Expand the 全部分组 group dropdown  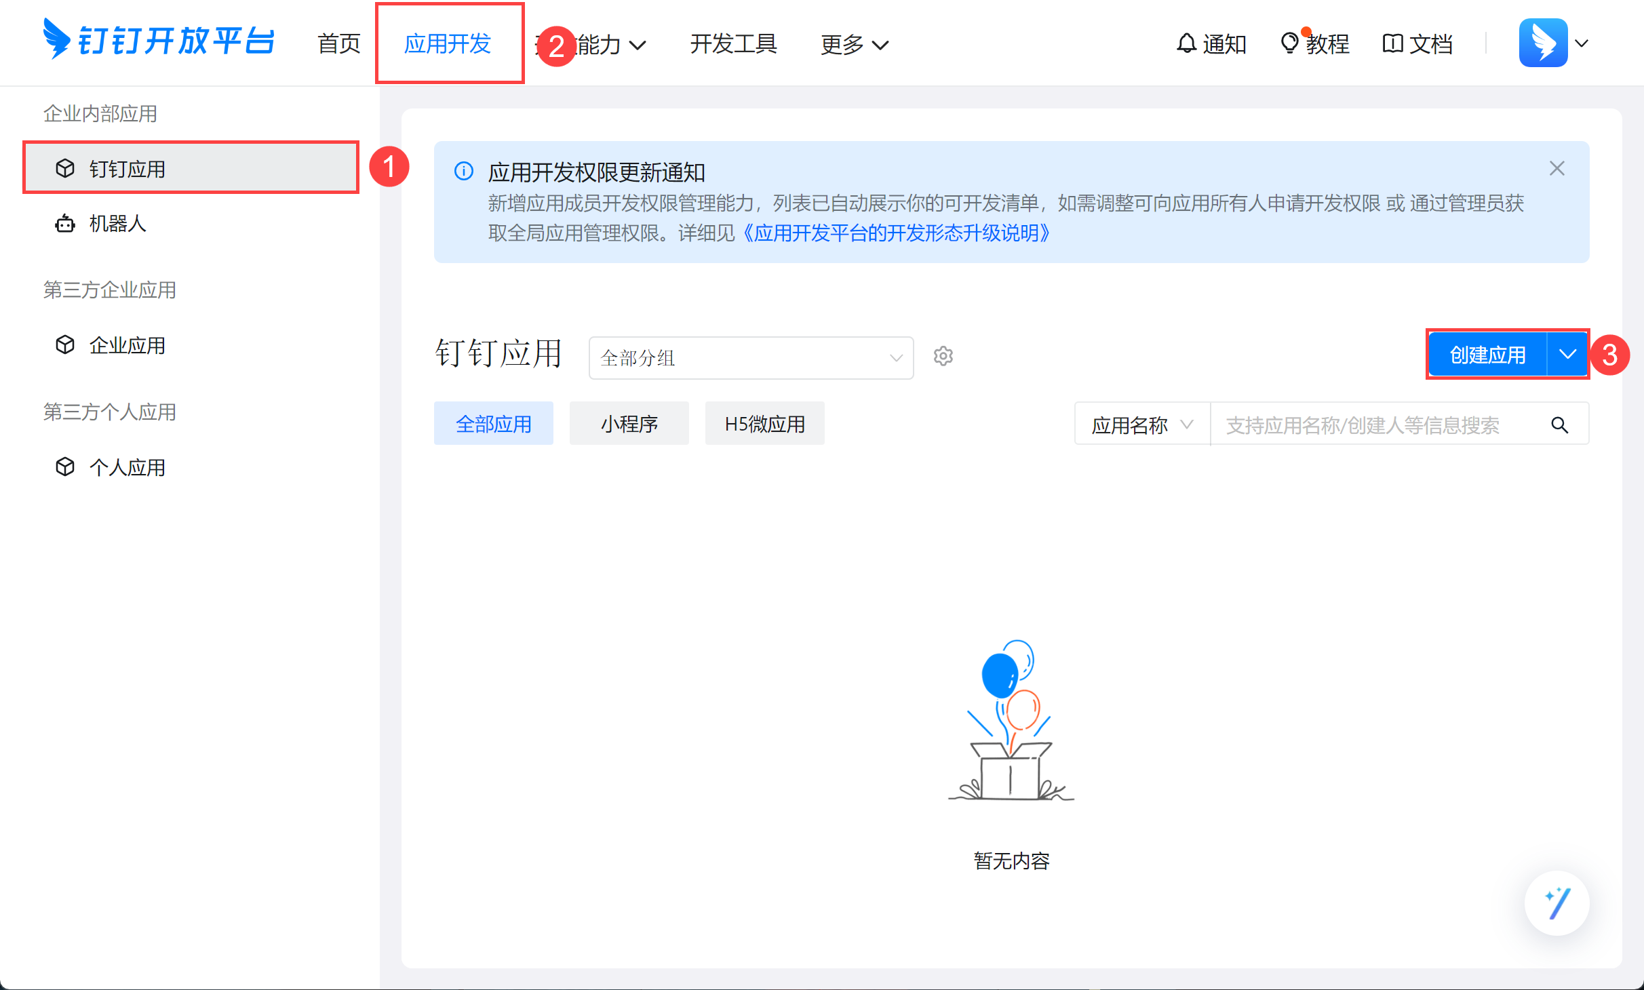tap(751, 357)
